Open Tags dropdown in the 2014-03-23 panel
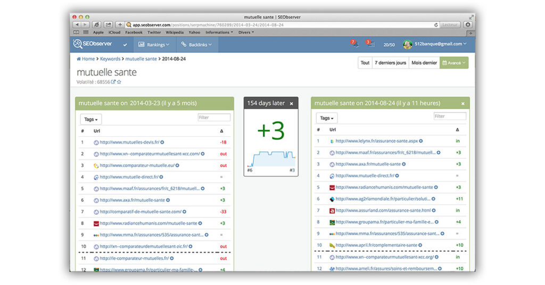 point(90,119)
